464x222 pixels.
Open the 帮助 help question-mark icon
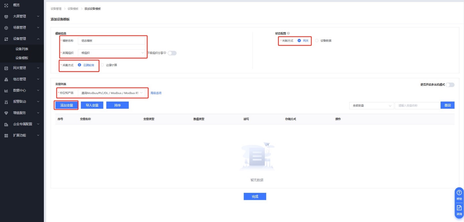pos(459,193)
